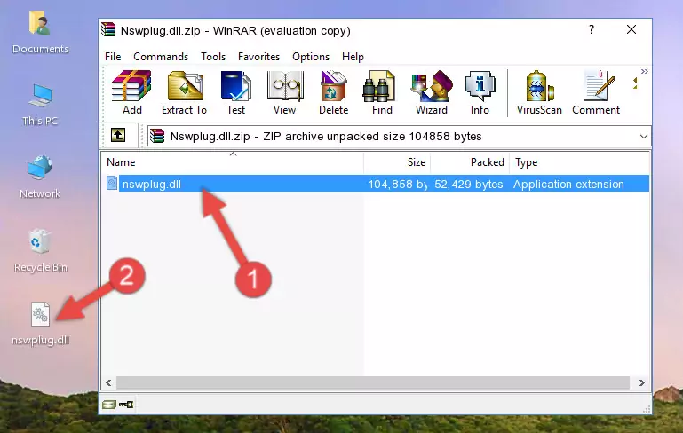Expand hidden toolbar items chevron
The height and width of the screenshot is (433, 683).
(x=644, y=71)
